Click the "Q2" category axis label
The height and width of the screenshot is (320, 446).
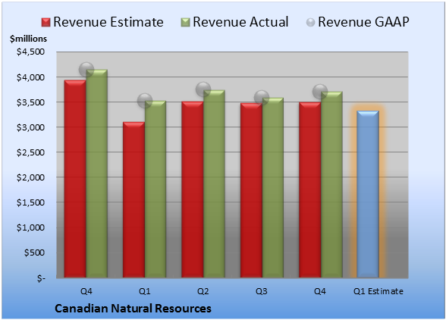pos(203,291)
